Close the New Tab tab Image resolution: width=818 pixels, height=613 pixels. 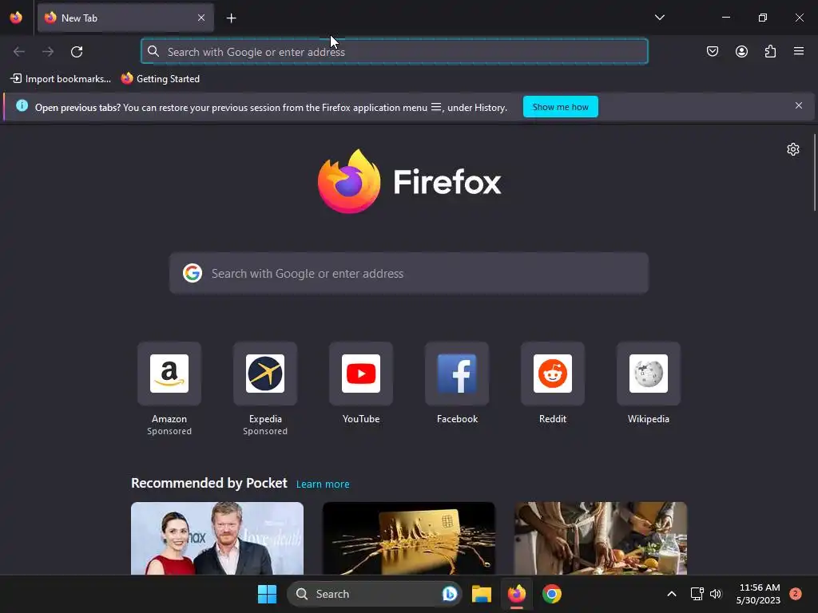coord(201,18)
